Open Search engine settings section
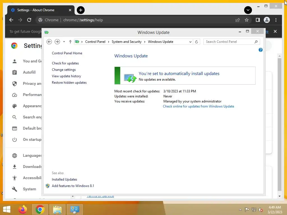The width and height of the screenshot is (287, 215). coord(27,117)
